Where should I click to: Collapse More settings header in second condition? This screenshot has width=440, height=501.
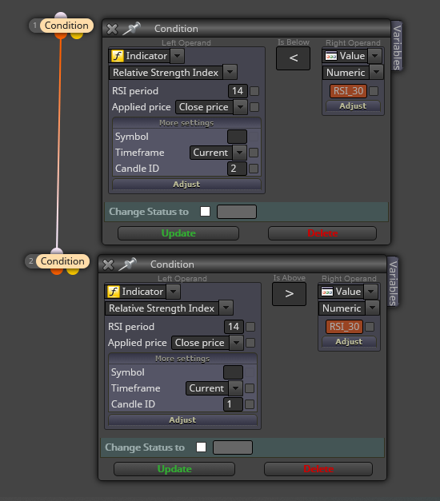182,359
